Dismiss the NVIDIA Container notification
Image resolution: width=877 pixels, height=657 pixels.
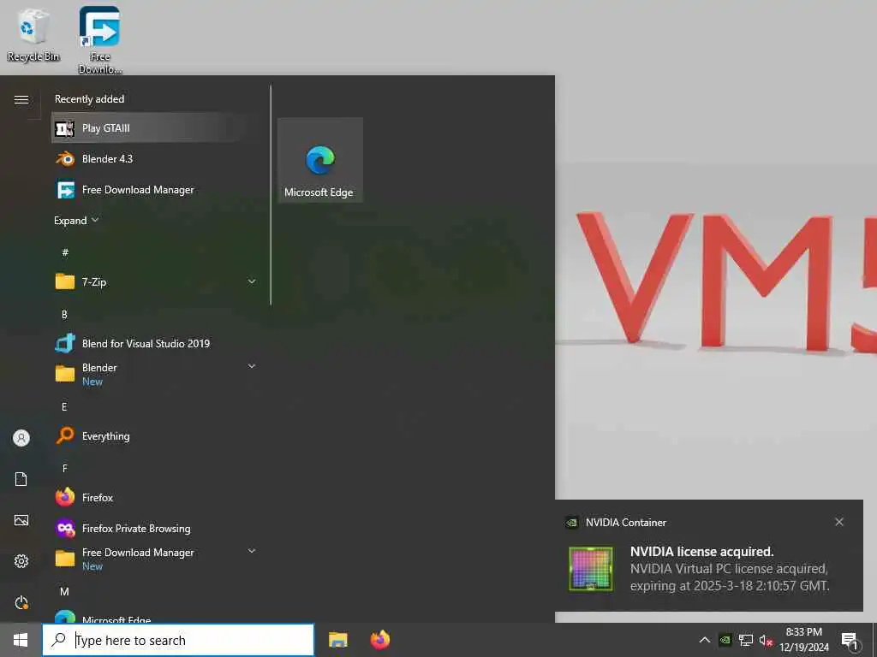tap(839, 522)
